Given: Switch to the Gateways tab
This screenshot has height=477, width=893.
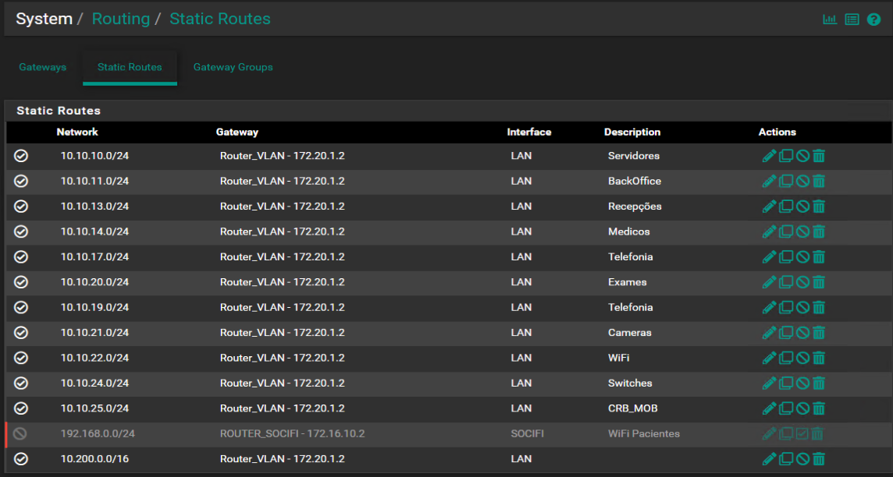Looking at the screenshot, I should click(43, 67).
